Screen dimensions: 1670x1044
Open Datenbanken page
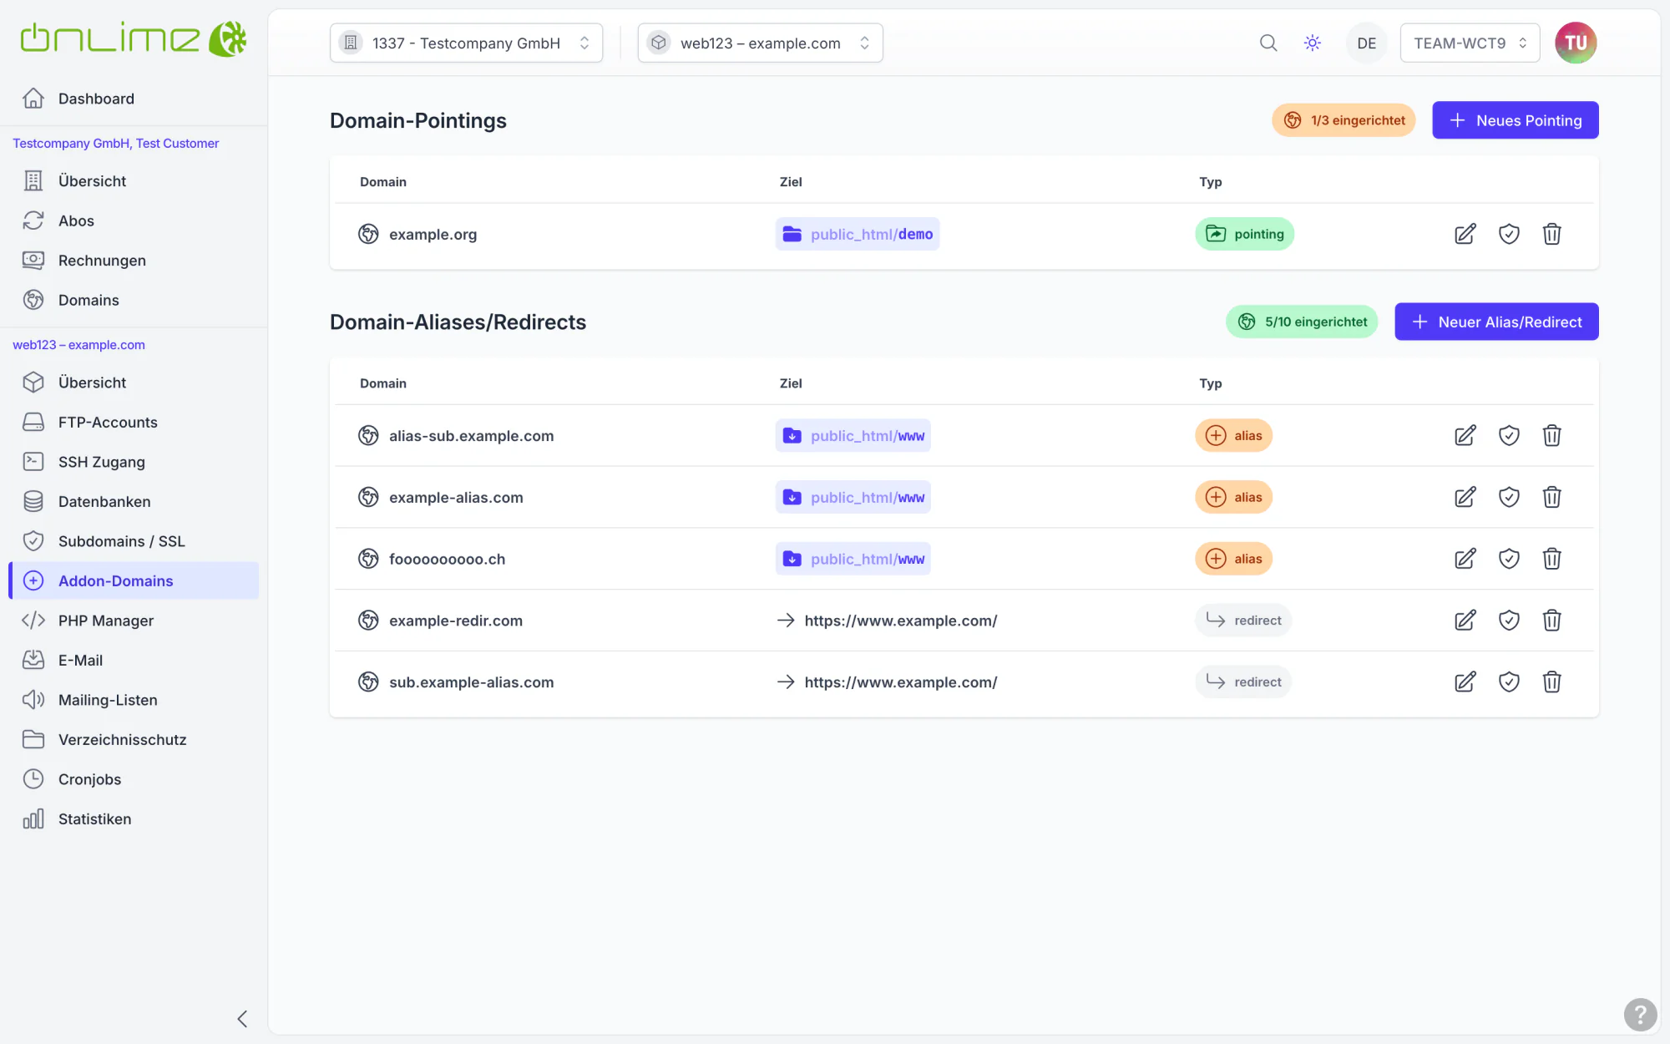click(134, 502)
